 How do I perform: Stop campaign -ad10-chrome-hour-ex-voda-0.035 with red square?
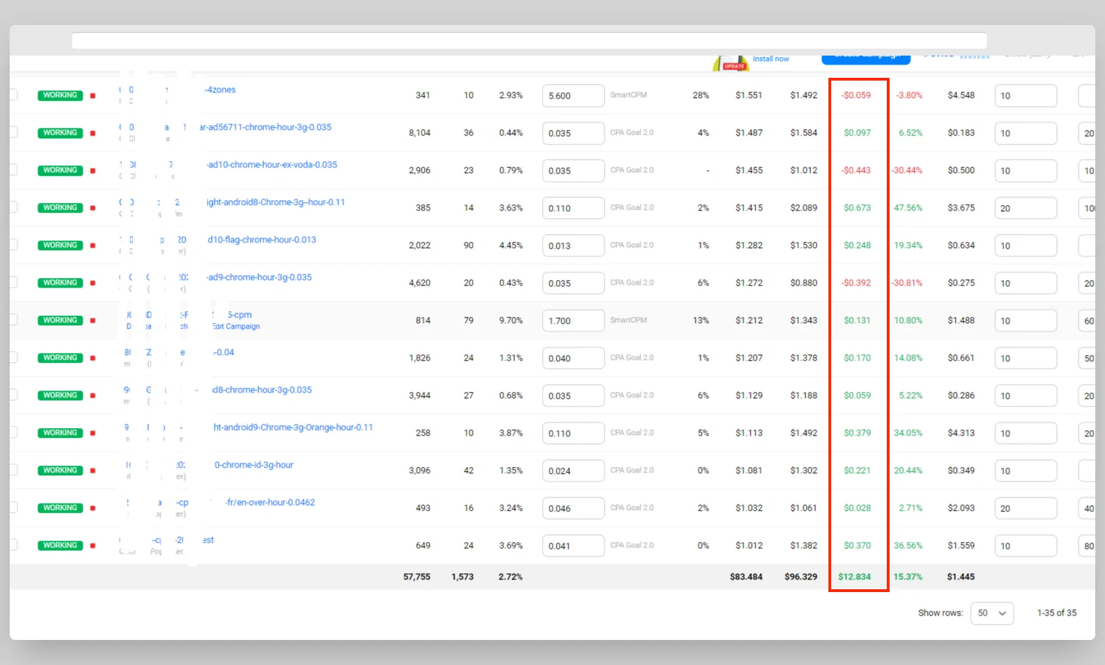[92, 171]
